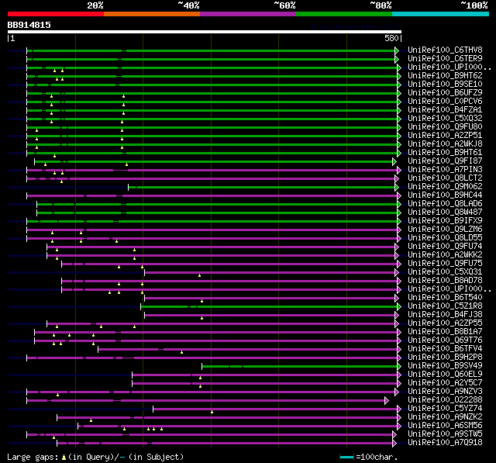Pick the UniRef100_C5Z1R8 hit name
This screenshot has height=463, width=496.
[445, 306]
